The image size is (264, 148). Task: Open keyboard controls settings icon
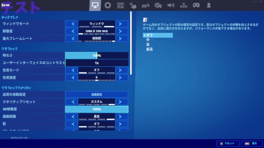[146, 5]
